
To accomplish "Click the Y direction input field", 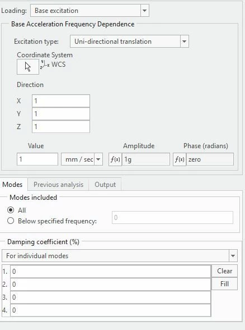I will (x=61, y=114).
